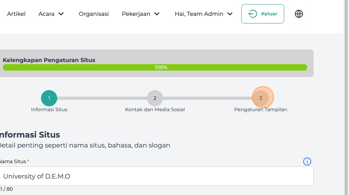The width and height of the screenshot is (349, 195).
Task: Click the Kontak dan Media Sosial label
Action: coord(155,110)
